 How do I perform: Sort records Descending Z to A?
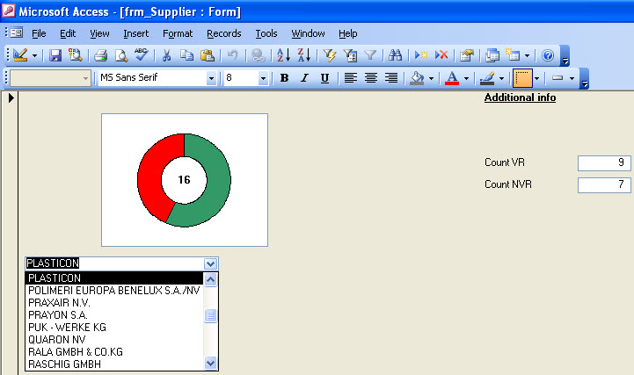(303, 55)
